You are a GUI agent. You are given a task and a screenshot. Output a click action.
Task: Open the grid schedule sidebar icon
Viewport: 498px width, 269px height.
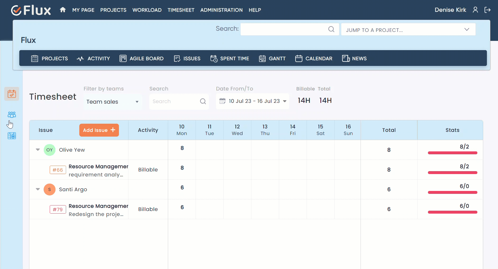tap(12, 136)
